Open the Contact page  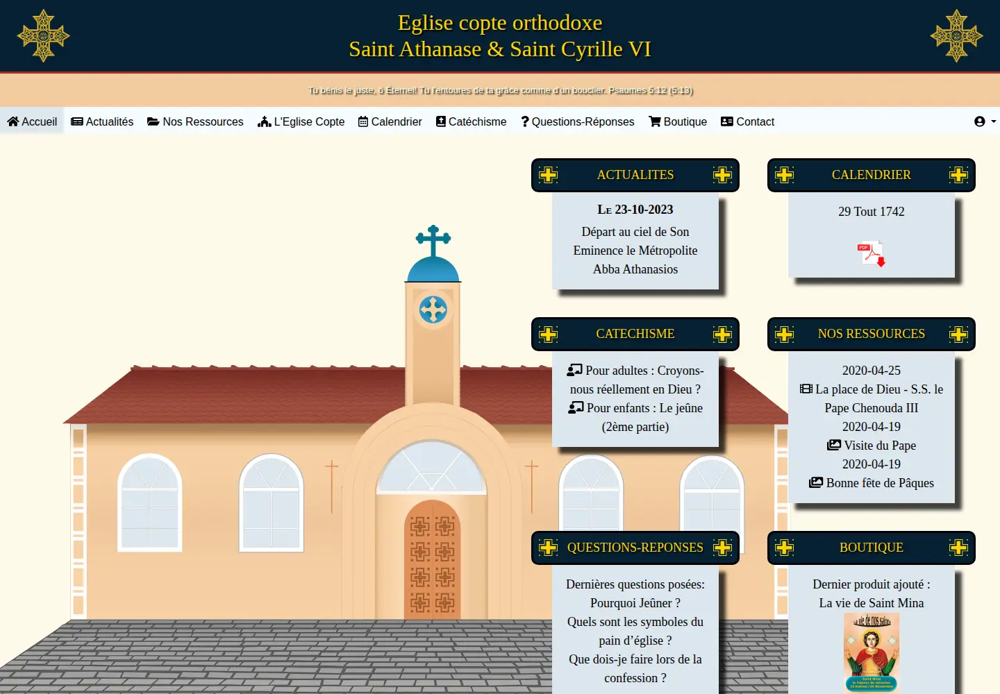(x=747, y=121)
